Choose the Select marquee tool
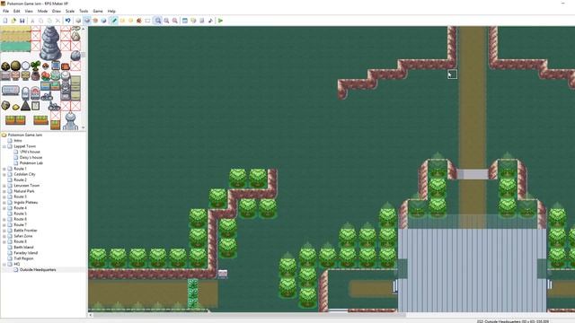 (147, 21)
